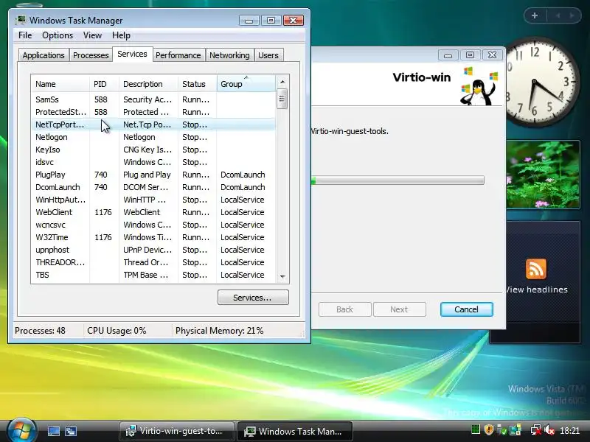
Task: Click the Task Manager CPU meter tray icon
Action: [476, 429]
